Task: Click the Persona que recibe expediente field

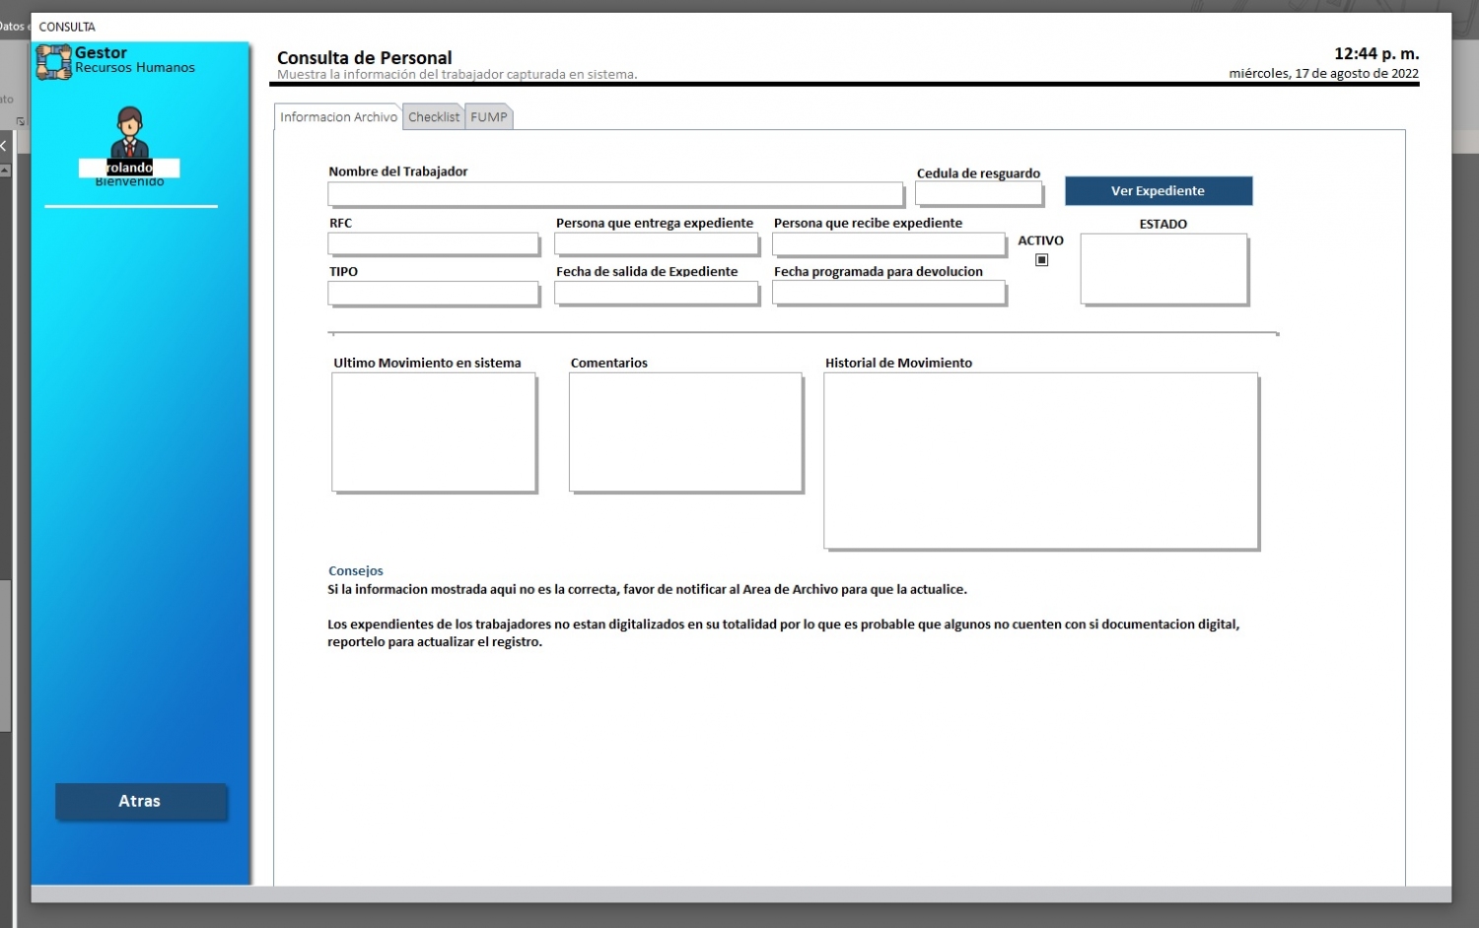Action: [x=888, y=243]
